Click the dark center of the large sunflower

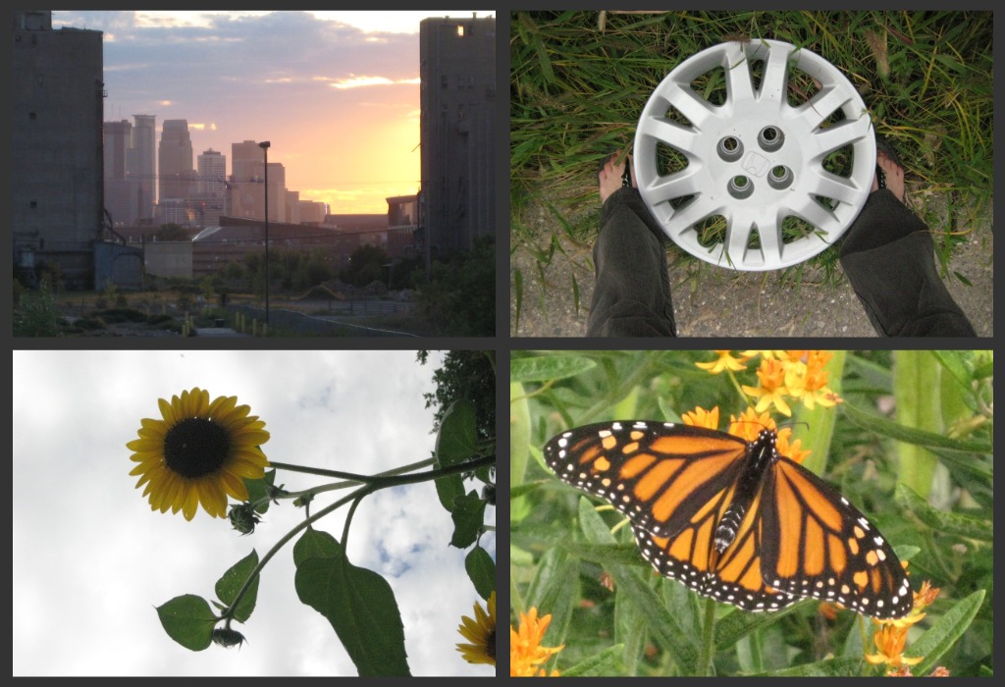pos(196,448)
